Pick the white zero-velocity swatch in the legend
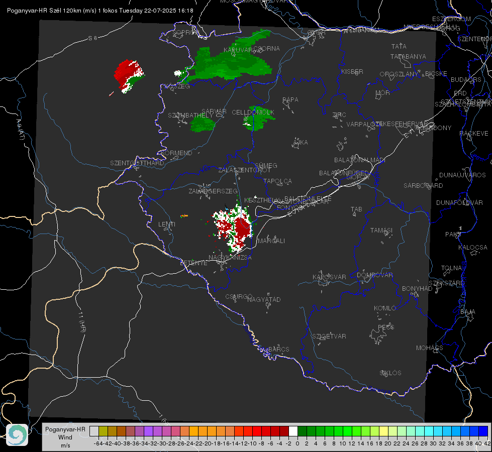Image resolution: width=492 pixels, height=452 pixels. click(293, 431)
